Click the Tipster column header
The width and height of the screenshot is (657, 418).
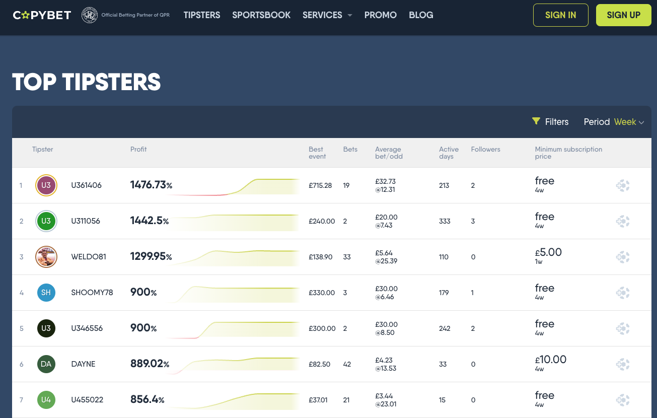[43, 149]
